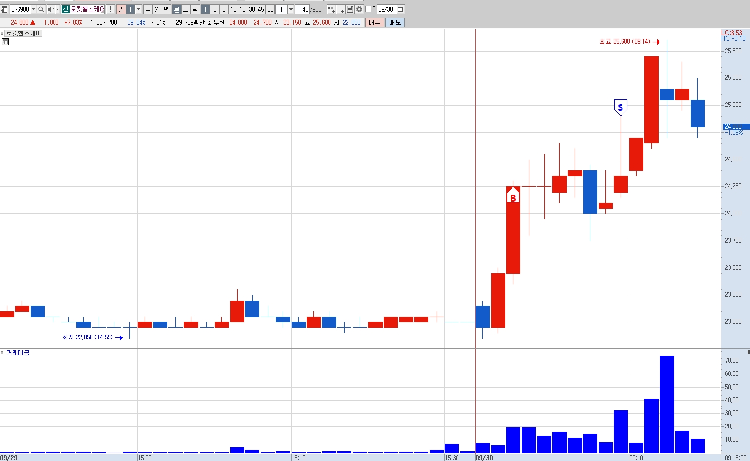Open the dropdown beside daily period value
The height and width of the screenshot is (461, 750).
tap(138, 9)
